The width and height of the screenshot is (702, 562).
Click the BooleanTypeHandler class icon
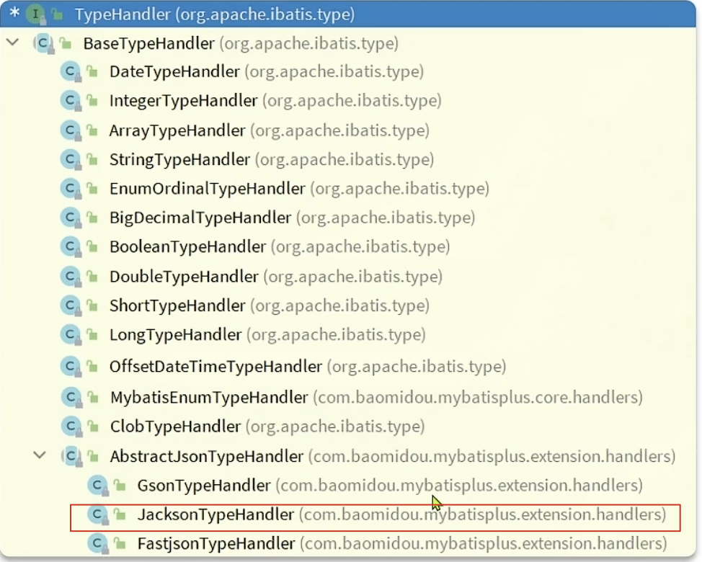pos(71,247)
